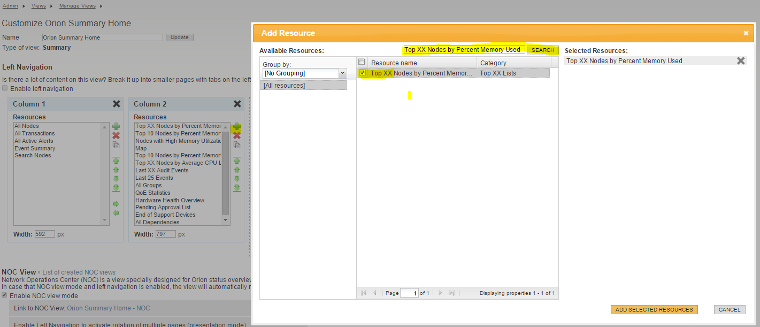Screen dimensions: 760x327
Task: Move Column 1 resource to left column
Action: click(x=116, y=213)
